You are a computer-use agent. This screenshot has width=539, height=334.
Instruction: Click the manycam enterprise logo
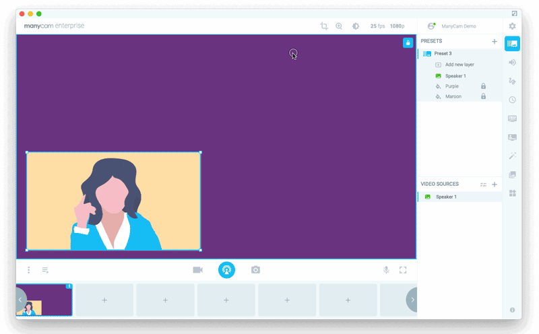54,26
